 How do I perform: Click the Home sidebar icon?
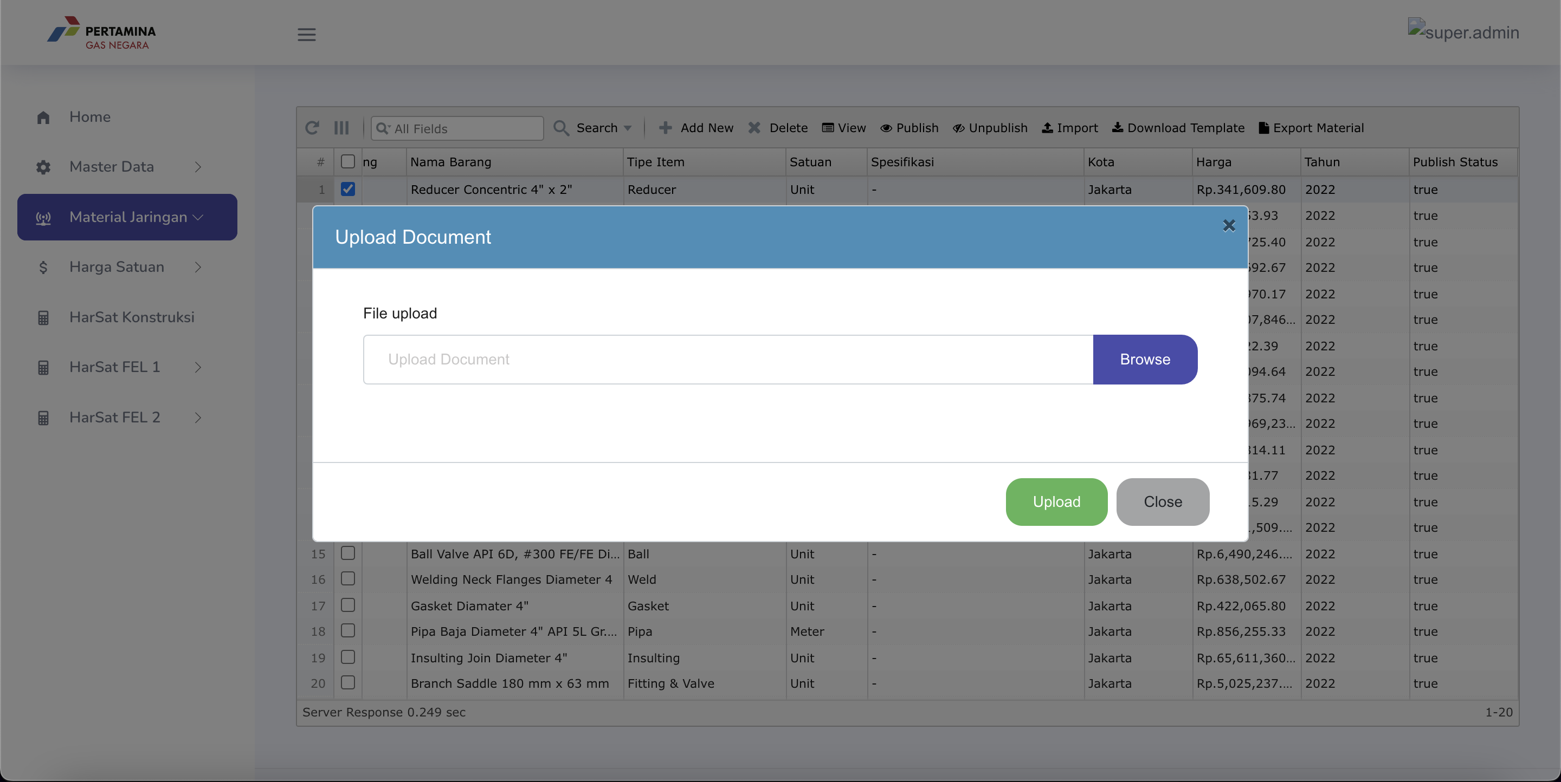[43, 118]
